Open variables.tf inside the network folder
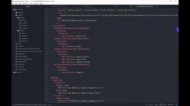Viewport: 190px width, 106px height. pos(25,38)
